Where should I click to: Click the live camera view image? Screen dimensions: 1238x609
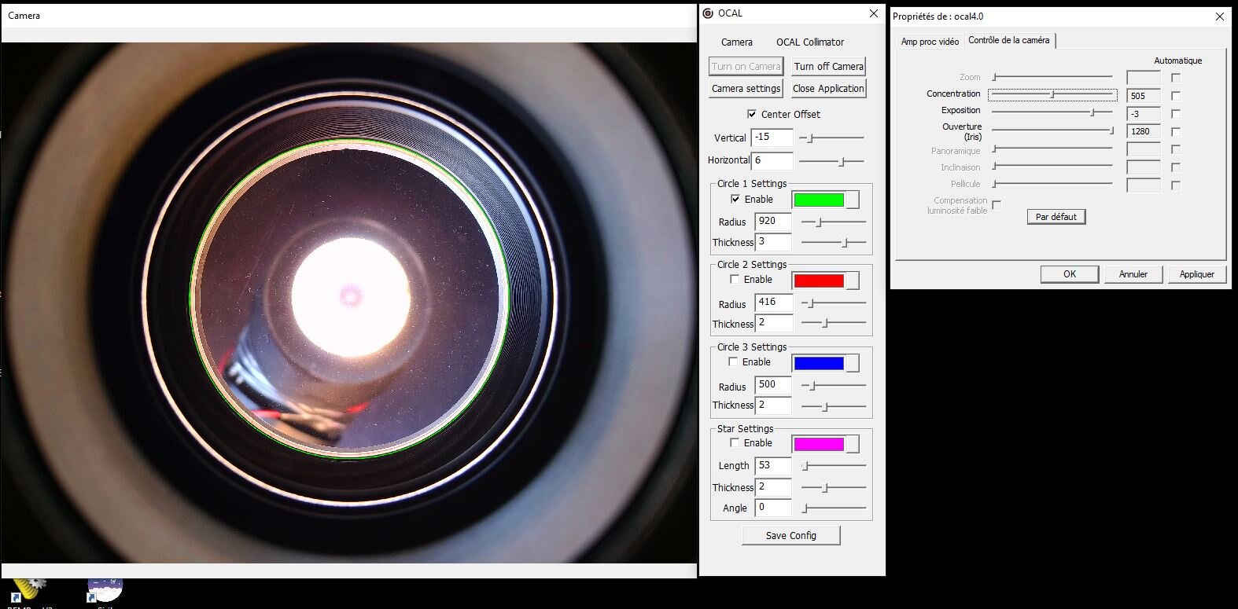[349, 303]
